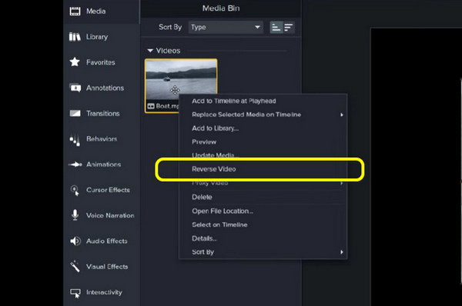Expand the Sort By submenu arrow
This screenshot has height=306, width=462.
tap(342, 252)
